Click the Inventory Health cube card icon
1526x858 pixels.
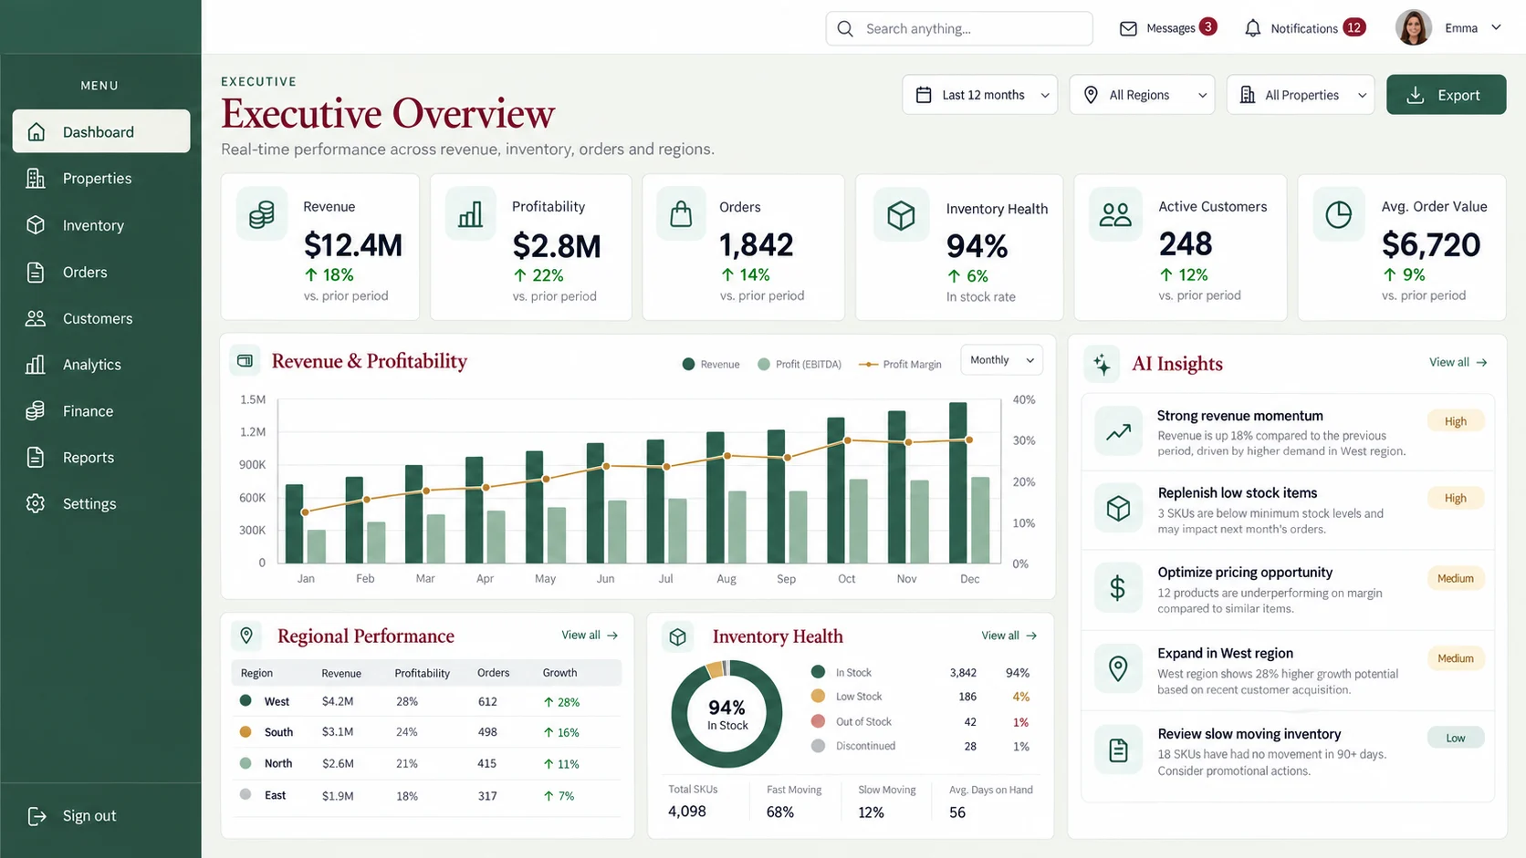[x=901, y=215]
